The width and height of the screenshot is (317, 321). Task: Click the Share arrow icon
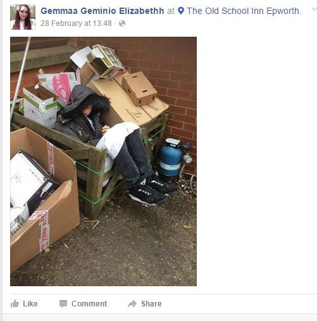pyautogui.click(x=132, y=304)
